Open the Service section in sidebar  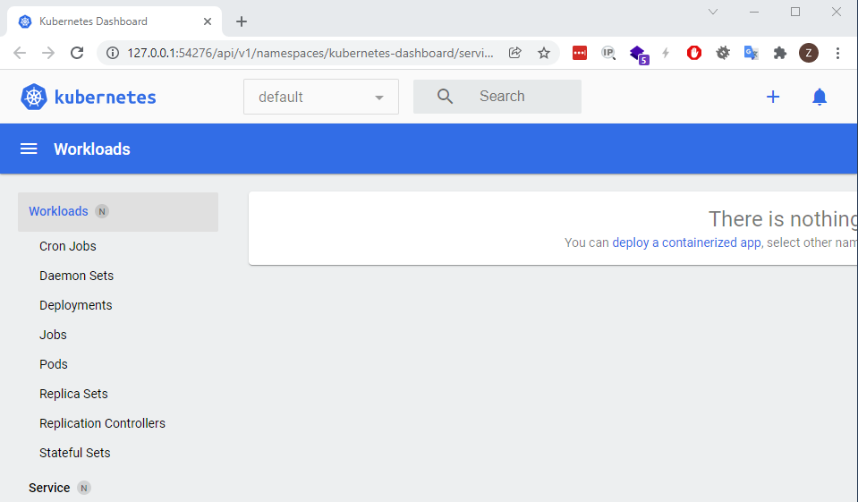[x=49, y=488]
